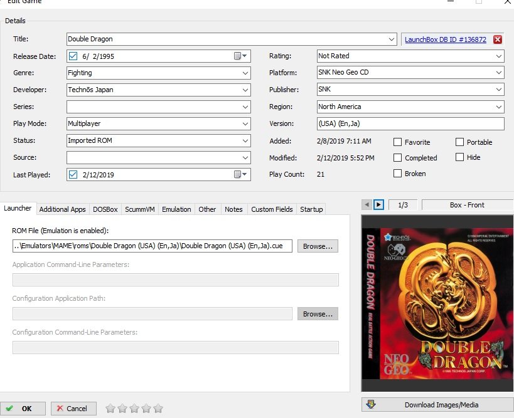514x418 pixels.
Task: Open the DOSBox tab
Action: 105,209
